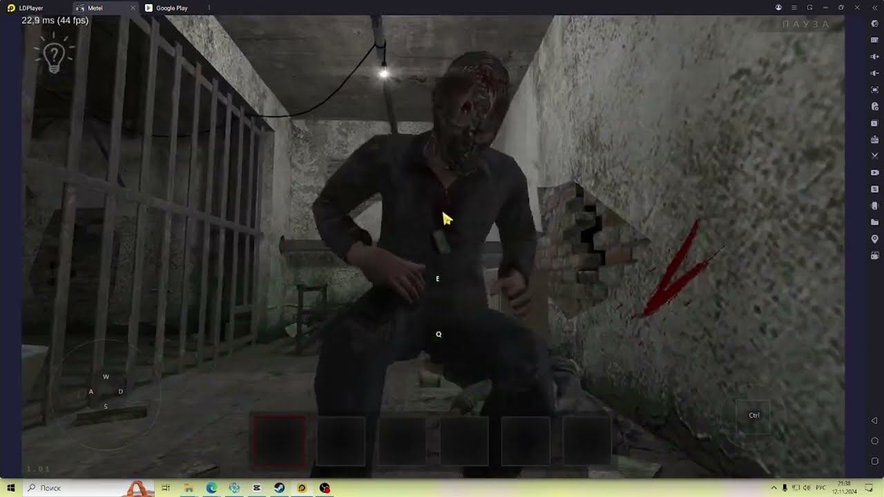Click the fullscreen sidebar icon
Screen dimensions: 884x497
875,90
